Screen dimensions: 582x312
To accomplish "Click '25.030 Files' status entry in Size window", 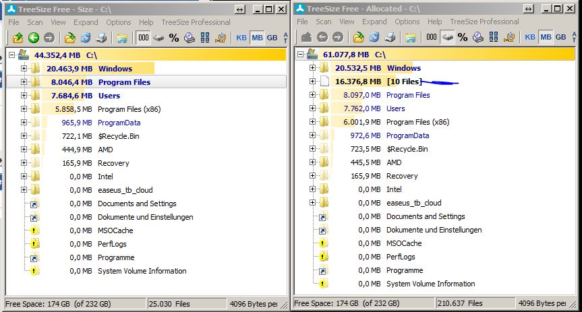I will click(187, 304).
